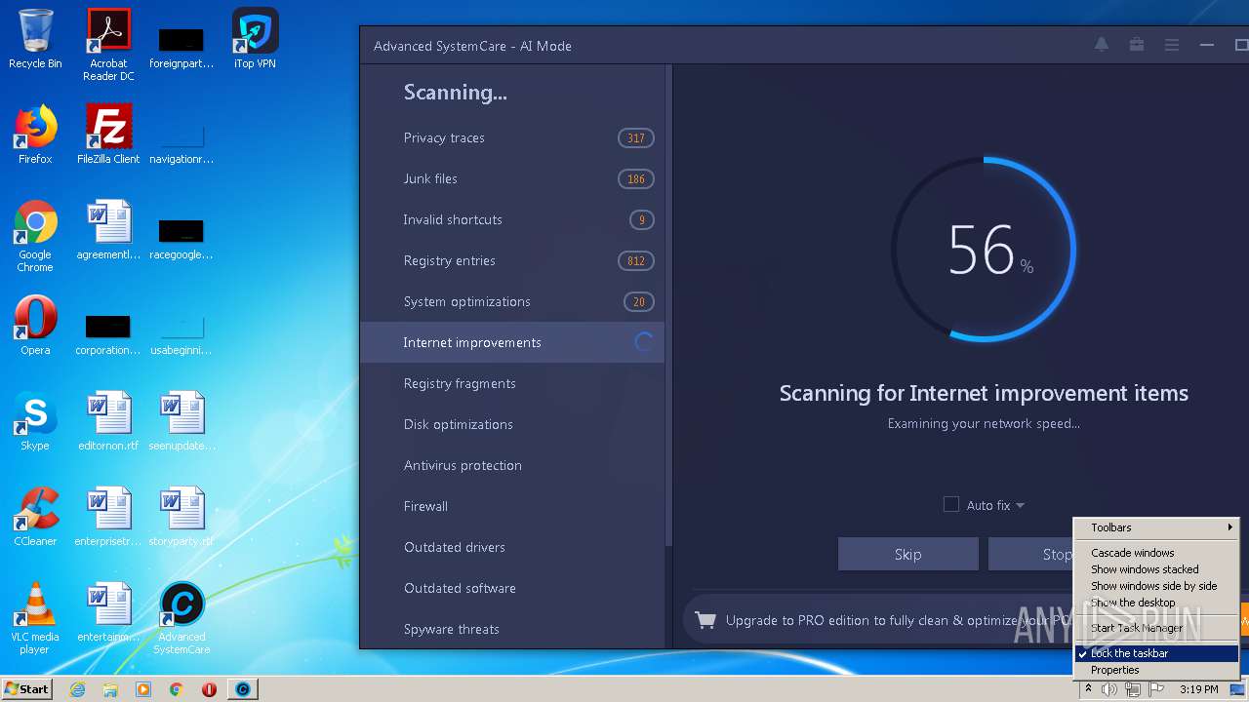The image size is (1249, 702).
Task: Select Show windows stacked
Action: pos(1156,569)
